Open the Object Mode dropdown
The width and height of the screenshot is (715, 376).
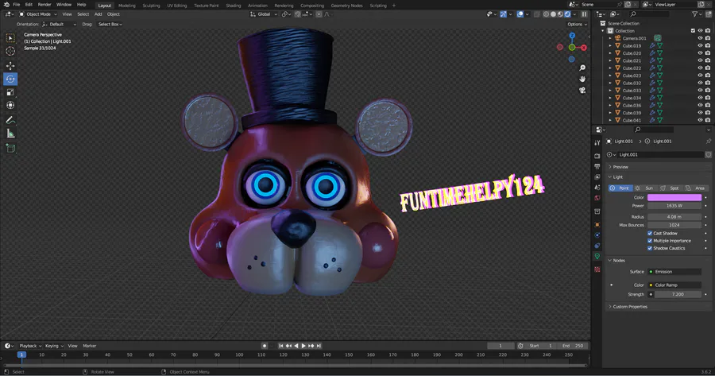pos(38,14)
